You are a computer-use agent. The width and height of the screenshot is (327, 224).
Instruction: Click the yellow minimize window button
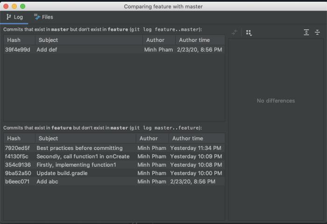coord(14,7)
